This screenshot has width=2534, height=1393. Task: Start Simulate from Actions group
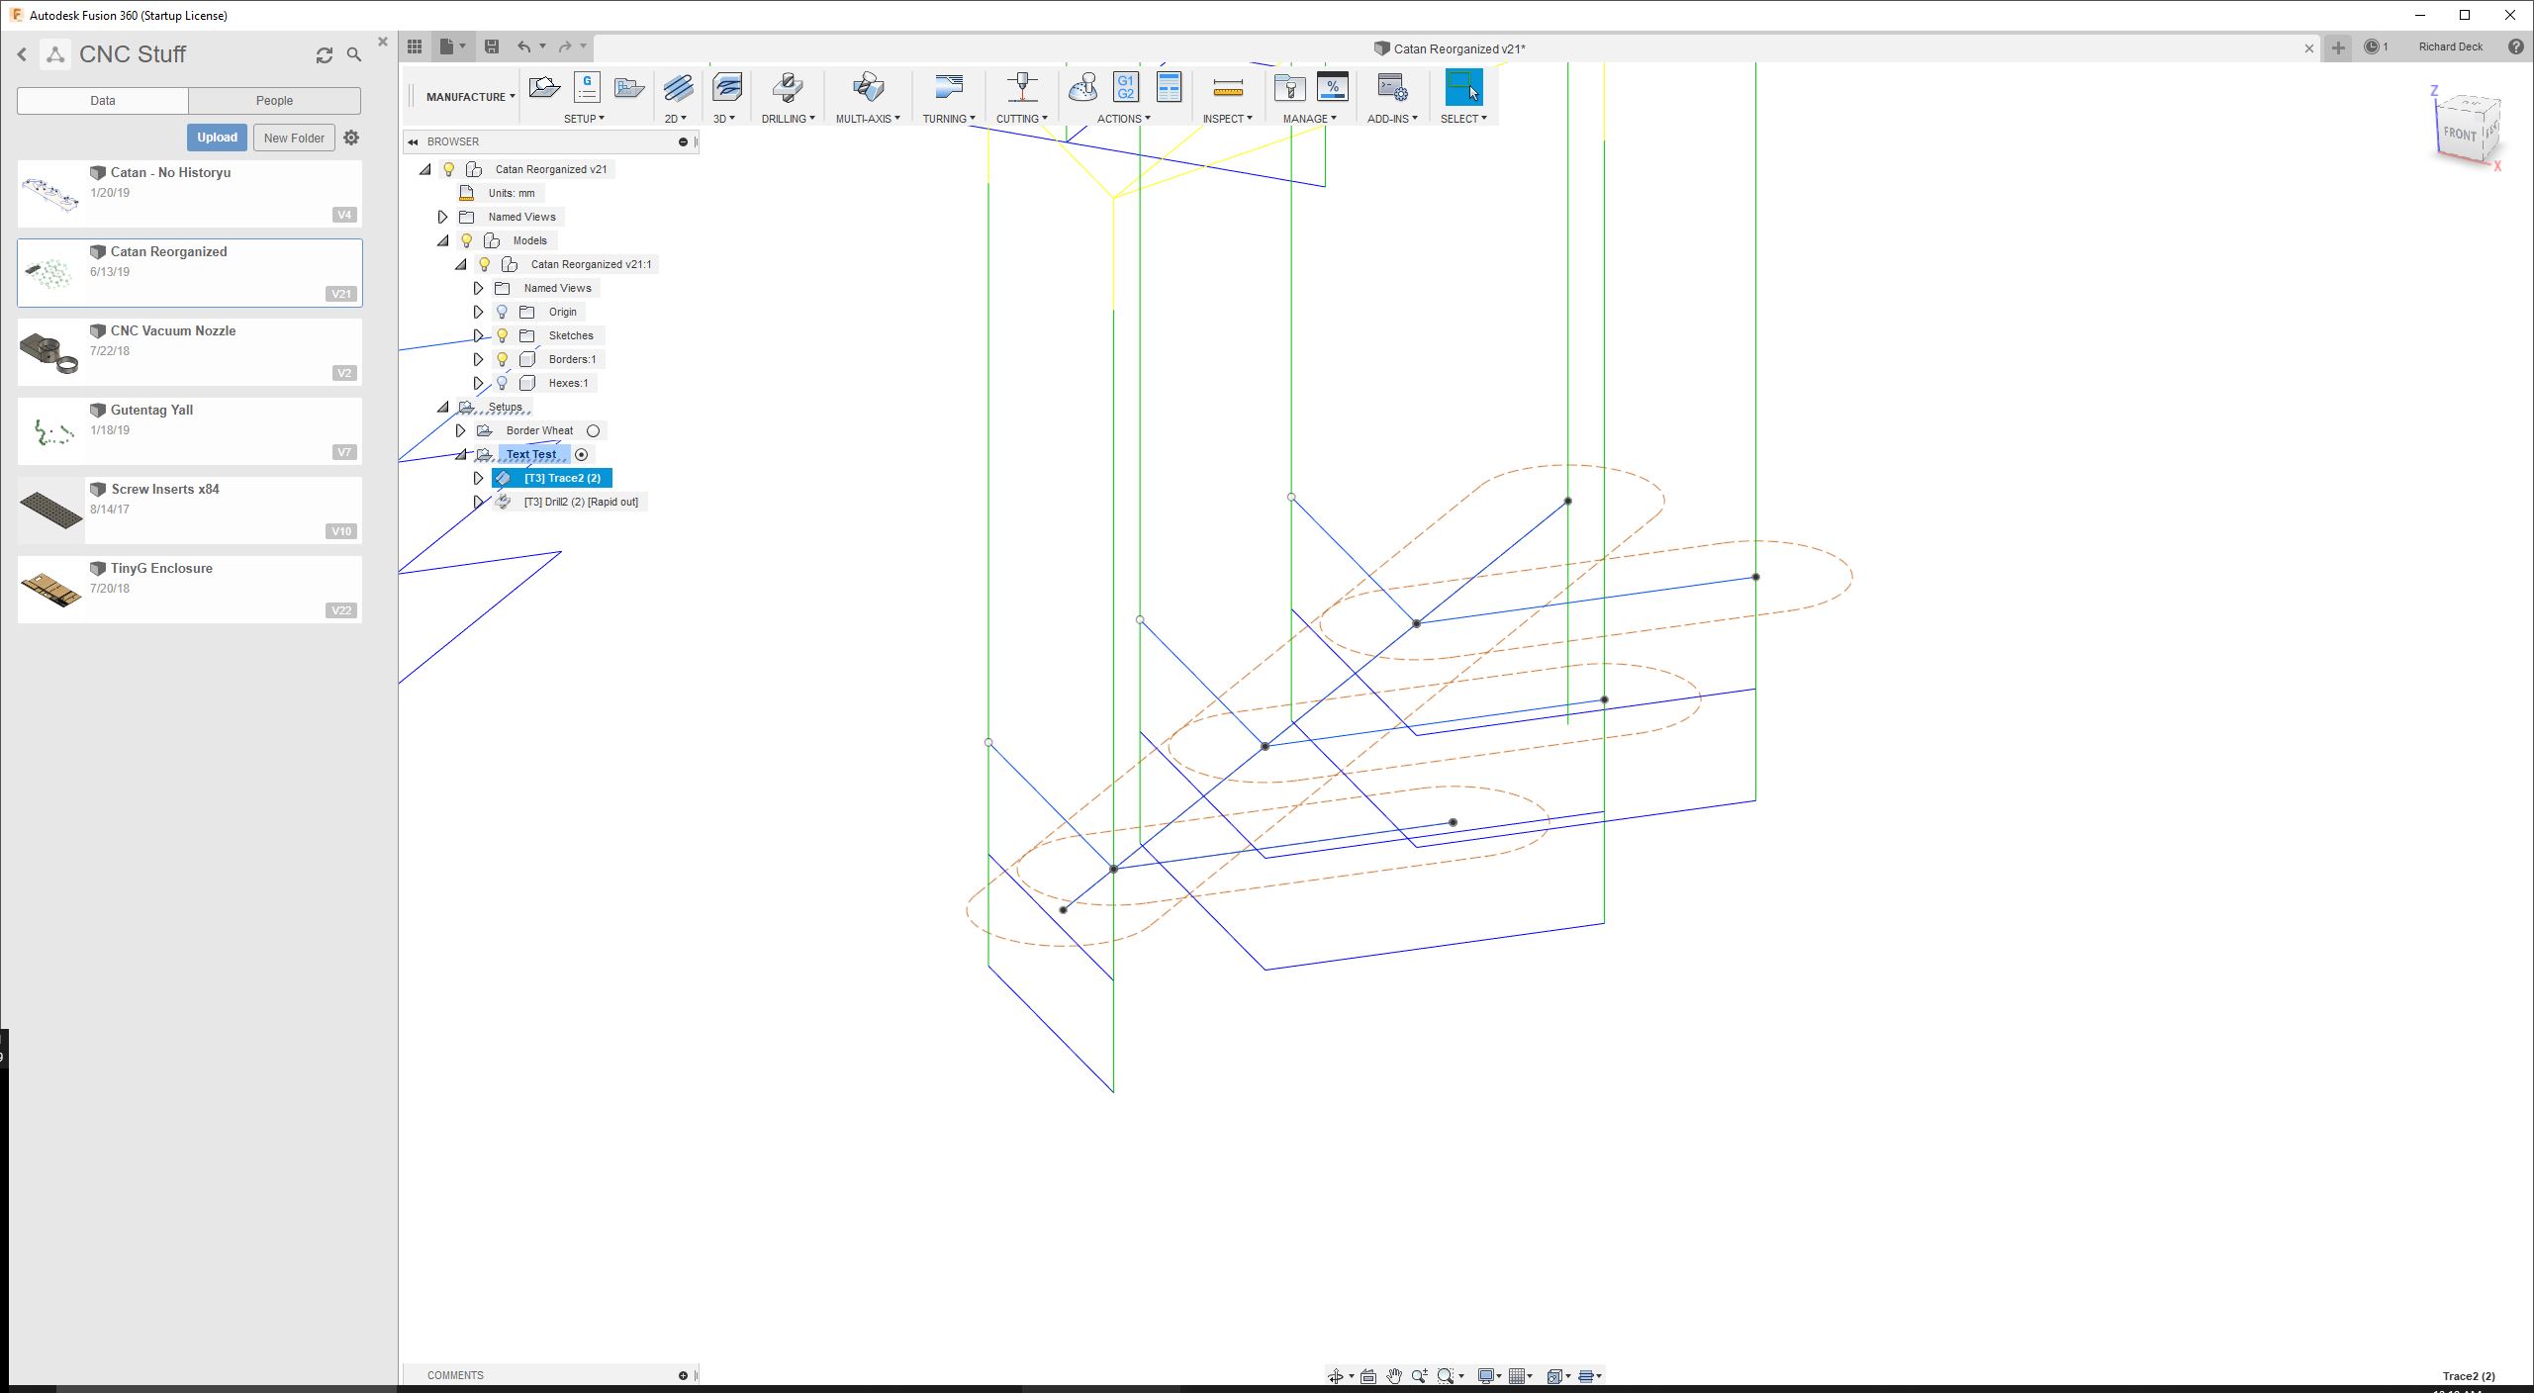(1082, 87)
